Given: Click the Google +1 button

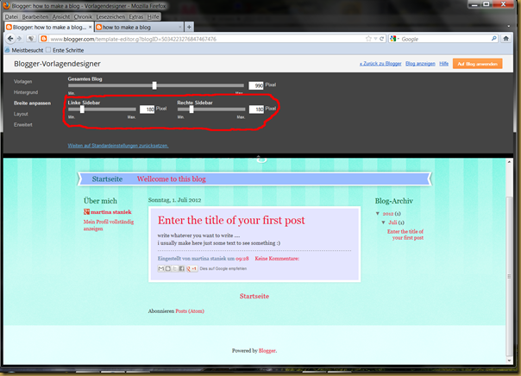Looking at the screenshot, I should (191, 268).
